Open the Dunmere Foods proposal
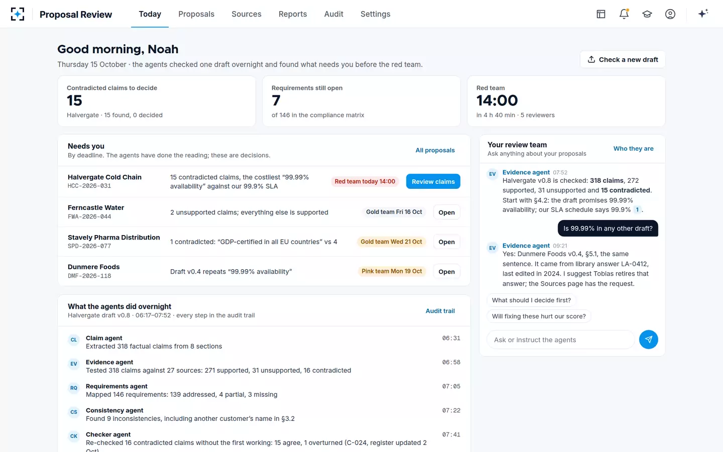The width and height of the screenshot is (723, 452). pyautogui.click(x=446, y=272)
